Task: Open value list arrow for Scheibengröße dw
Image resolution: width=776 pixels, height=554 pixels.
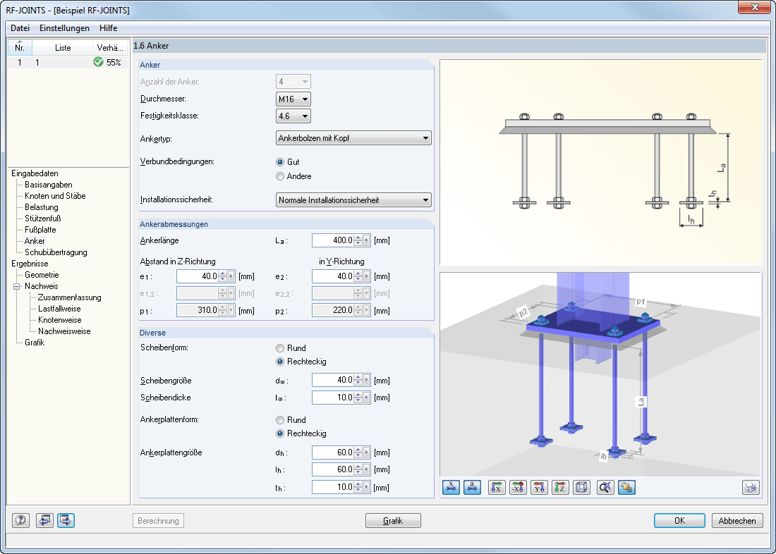Action: pyautogui.click(x=367, y=380)
